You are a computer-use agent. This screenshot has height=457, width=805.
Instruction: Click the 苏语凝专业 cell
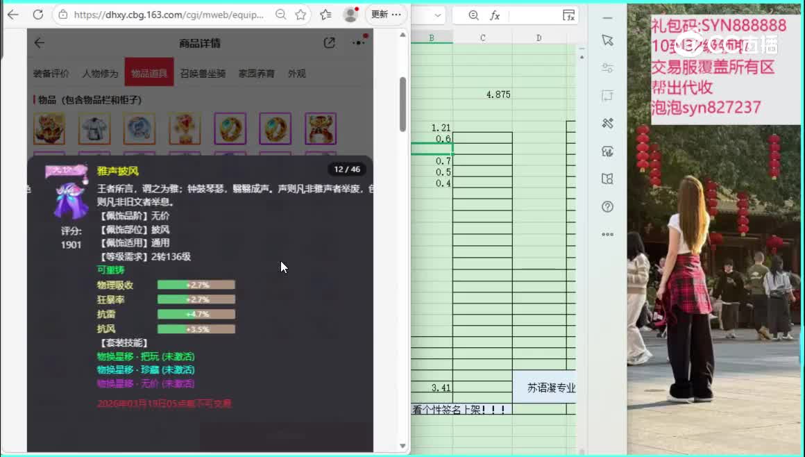(545, 388)
